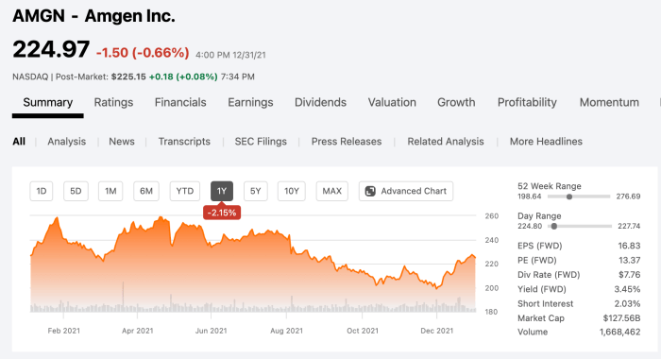This screenshot has height=359, width=661.
Task: Open the More Headlines link
Action: click(546, 142)
